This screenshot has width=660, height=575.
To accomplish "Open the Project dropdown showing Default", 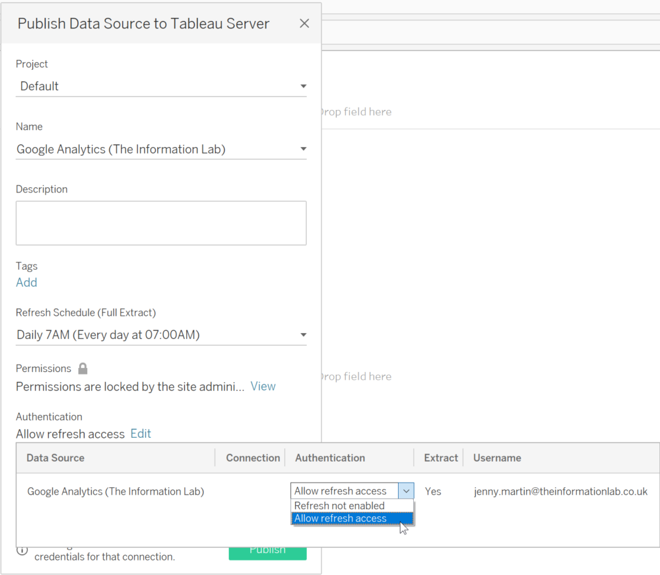I will 161,86.
